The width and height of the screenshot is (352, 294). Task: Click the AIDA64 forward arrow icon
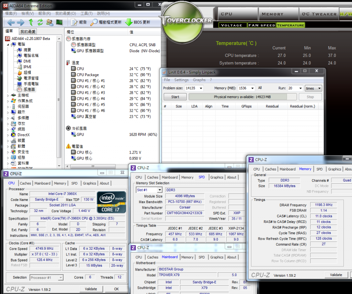coord(21,22)
